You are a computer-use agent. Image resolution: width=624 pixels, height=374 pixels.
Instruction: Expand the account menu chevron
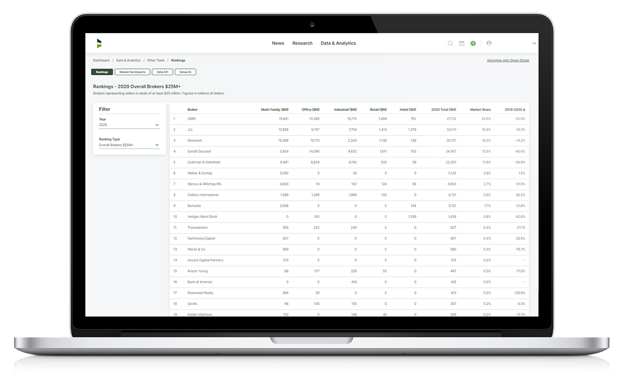click(534, 44)
